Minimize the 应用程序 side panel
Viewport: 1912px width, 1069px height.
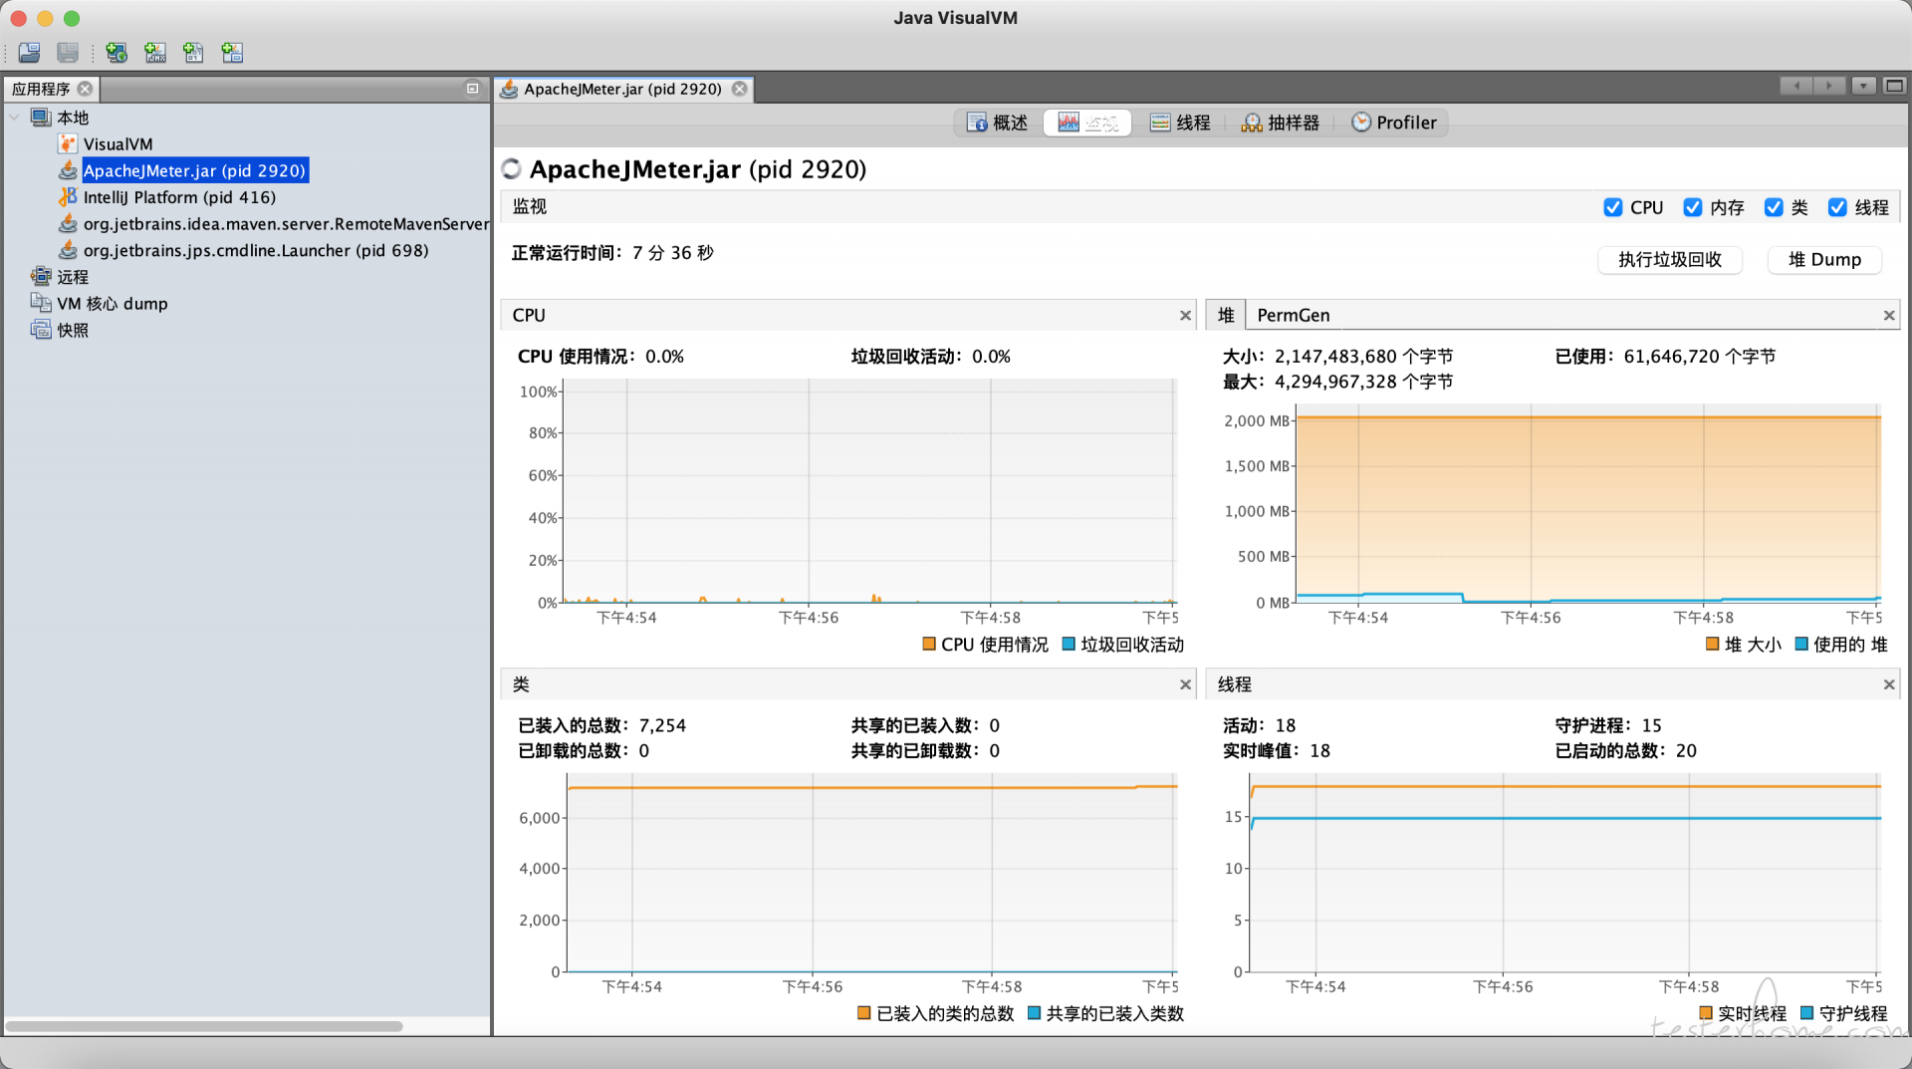pos(473,89)
